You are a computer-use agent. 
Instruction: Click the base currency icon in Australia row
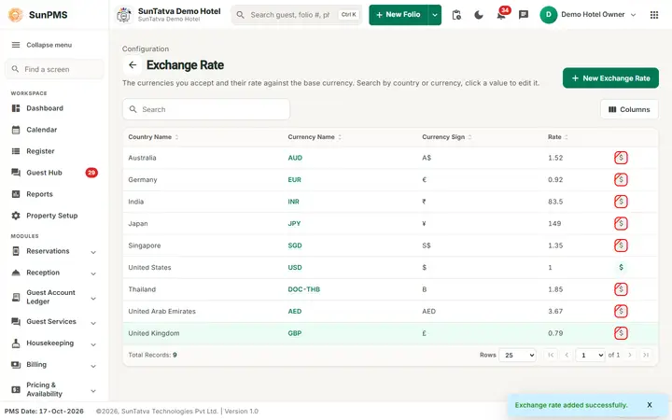pyautogui.click(x=621, y=158)
